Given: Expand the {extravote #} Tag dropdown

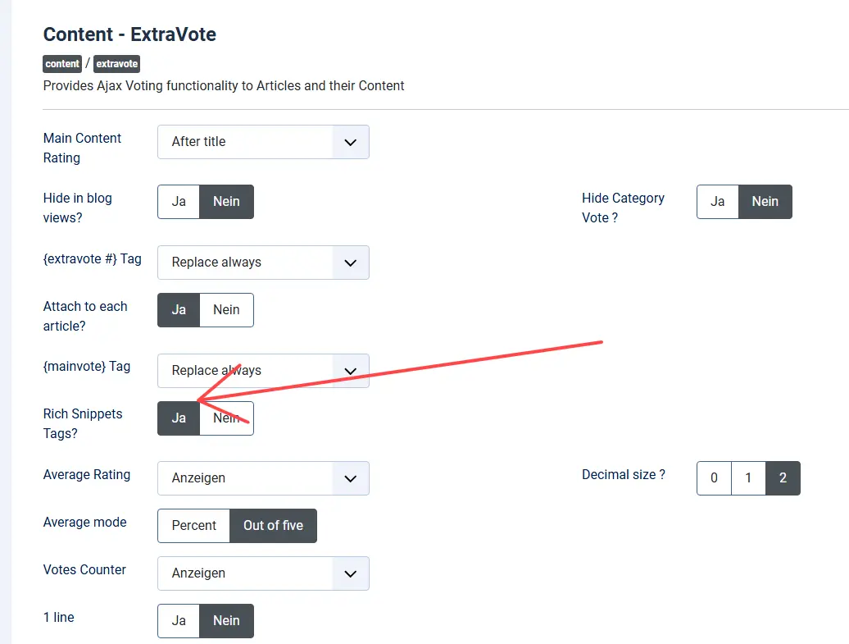Looking at the screenshot, I should tap(263, 263).
